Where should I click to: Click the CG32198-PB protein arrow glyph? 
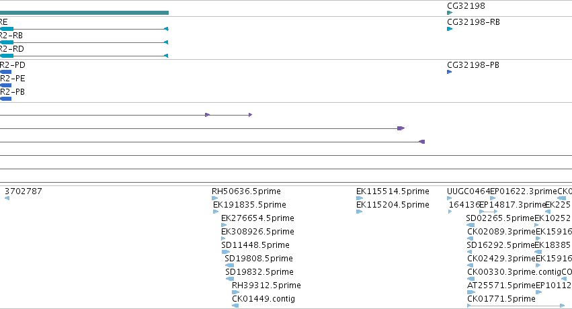pyautogui.click(x=450, y=72)
